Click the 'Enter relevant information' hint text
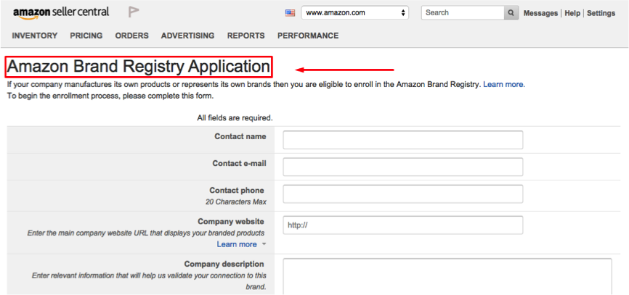629x295 pixels. tap(149, 281)
